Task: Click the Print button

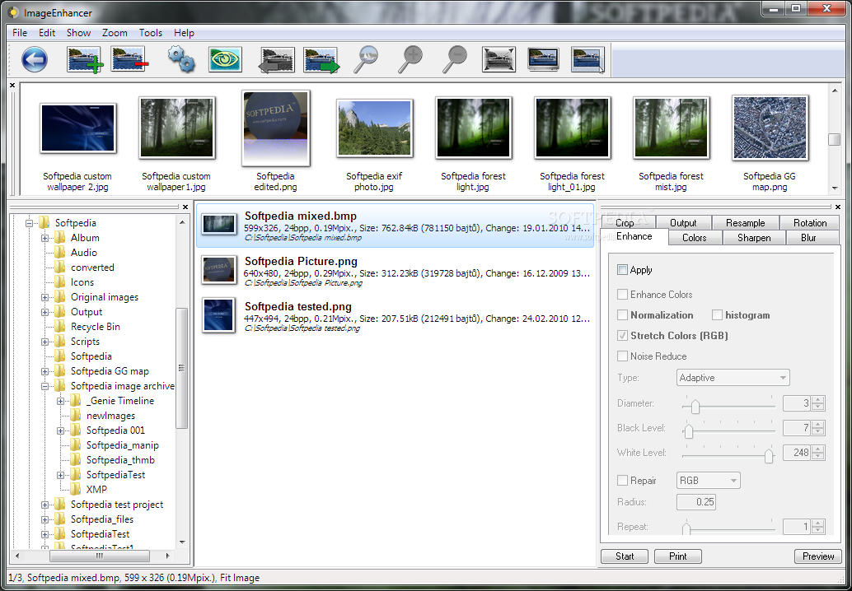Action: coord(678,556)
